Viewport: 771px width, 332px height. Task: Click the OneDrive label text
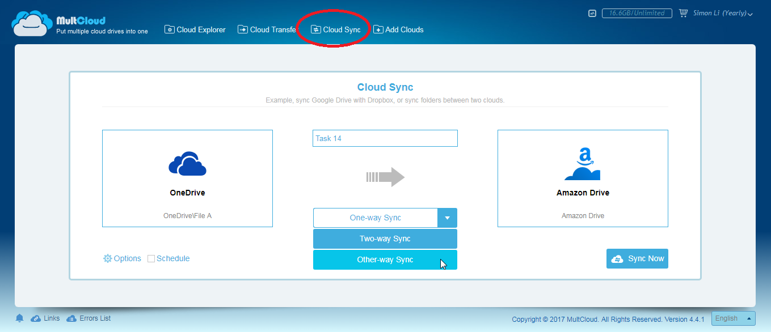(187, 193)
